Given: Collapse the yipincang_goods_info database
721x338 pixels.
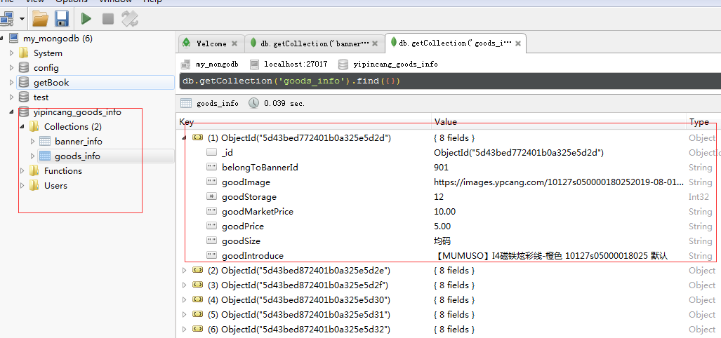Looking at the screenshot, I should (12, 112).
